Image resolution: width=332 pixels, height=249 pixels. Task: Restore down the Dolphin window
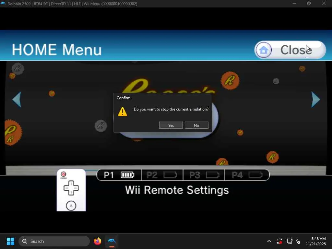309,3
